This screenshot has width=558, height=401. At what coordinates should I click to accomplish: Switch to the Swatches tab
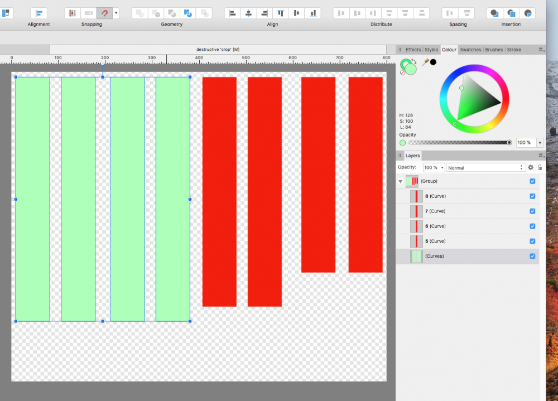[470, 50]
